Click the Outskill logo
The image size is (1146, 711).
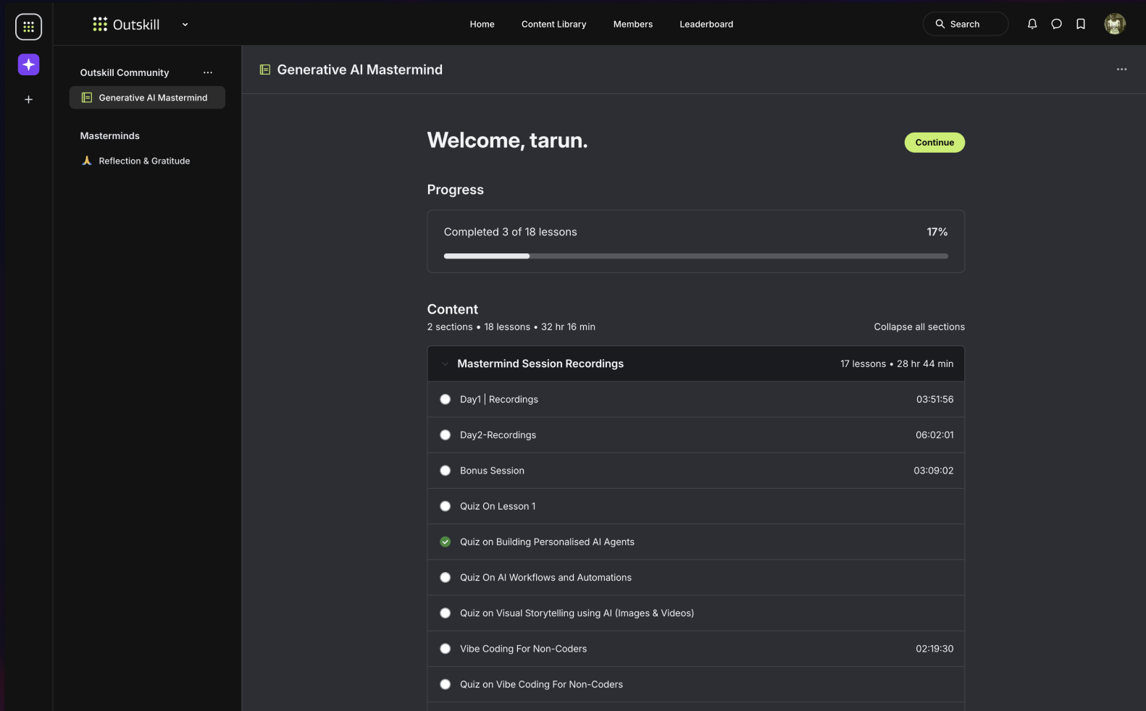126,25
